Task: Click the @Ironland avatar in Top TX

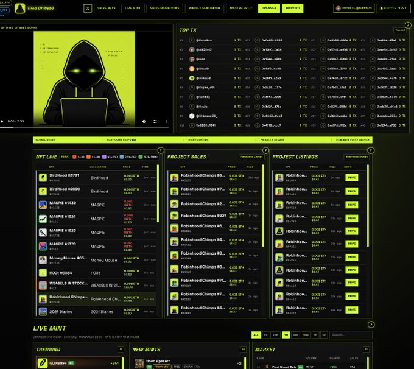Action: point(192,78)
